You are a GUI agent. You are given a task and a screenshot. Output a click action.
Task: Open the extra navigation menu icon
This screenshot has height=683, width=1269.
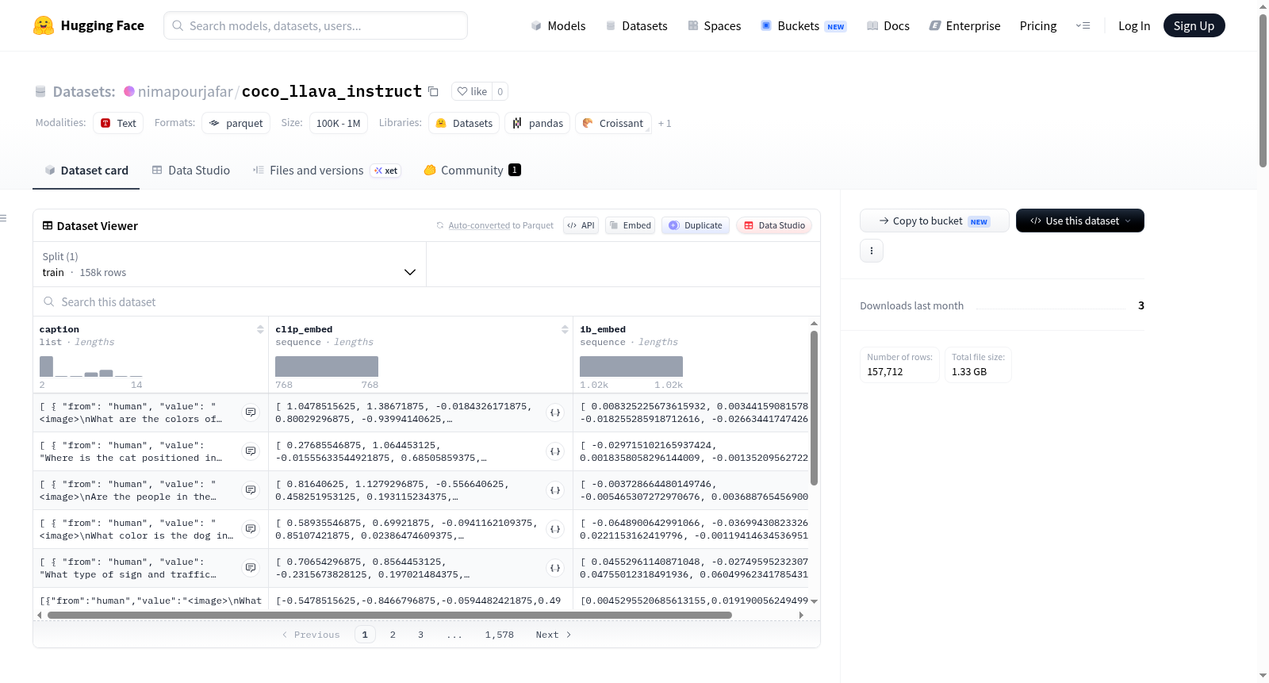point(1083,25)
